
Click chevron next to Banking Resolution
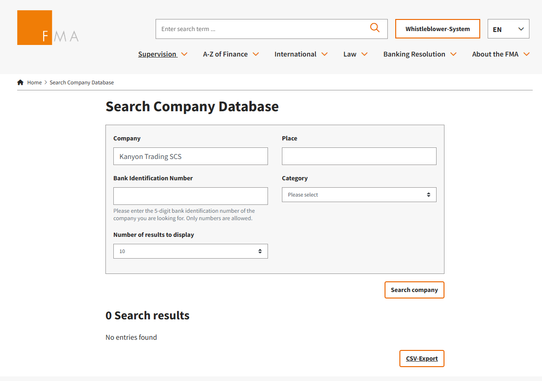(x=453, y=54)
